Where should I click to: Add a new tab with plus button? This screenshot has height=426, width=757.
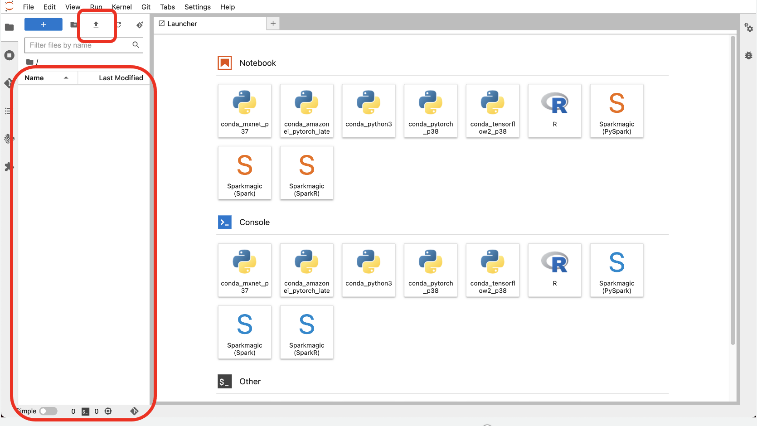click(273, 24)
